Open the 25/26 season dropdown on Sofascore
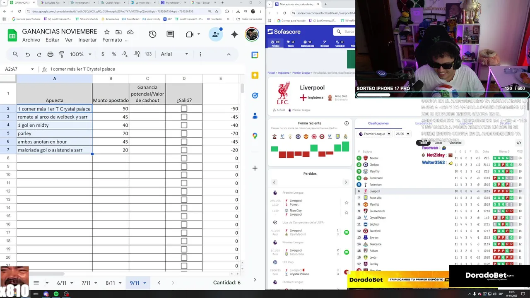This screenshot has width=530, height=298. pos(402,134)
